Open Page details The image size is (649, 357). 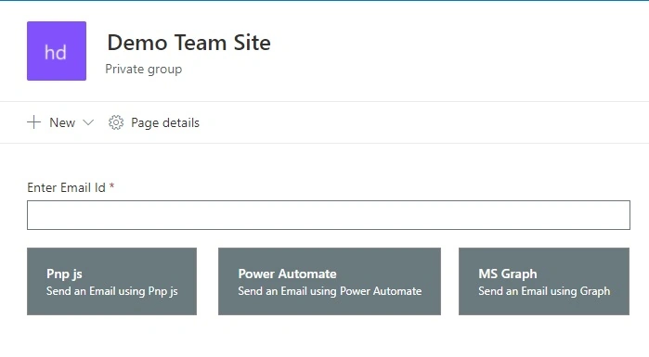pos(165,122)
